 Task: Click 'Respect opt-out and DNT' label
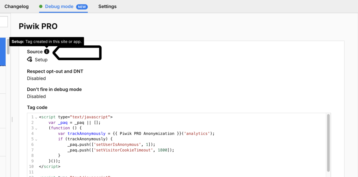pyautogui.click(x=55, y=71)
